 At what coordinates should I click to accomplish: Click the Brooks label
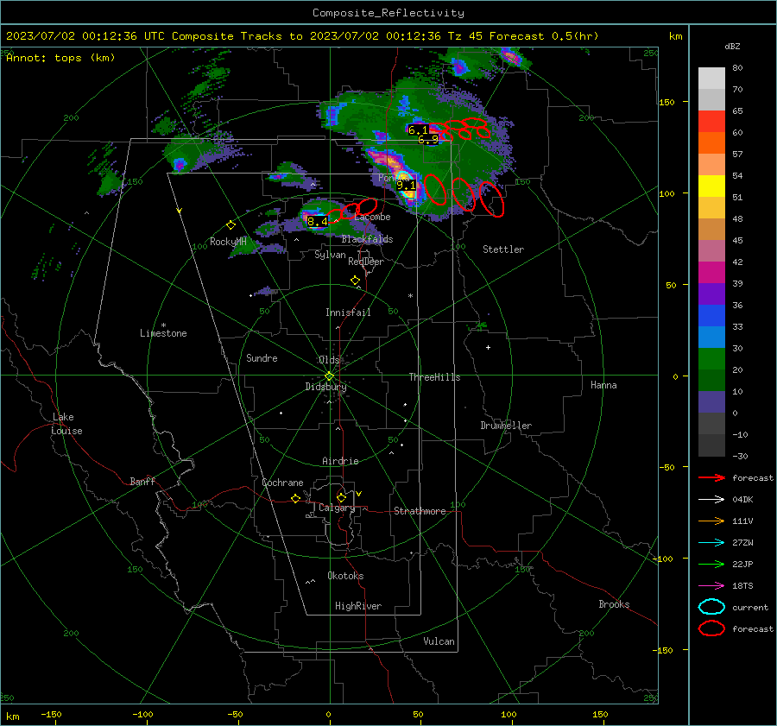614,604
